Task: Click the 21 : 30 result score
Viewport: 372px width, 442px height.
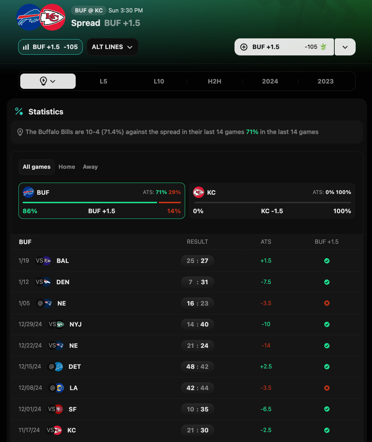Action: pyautogui.click(x=198, y=430)
